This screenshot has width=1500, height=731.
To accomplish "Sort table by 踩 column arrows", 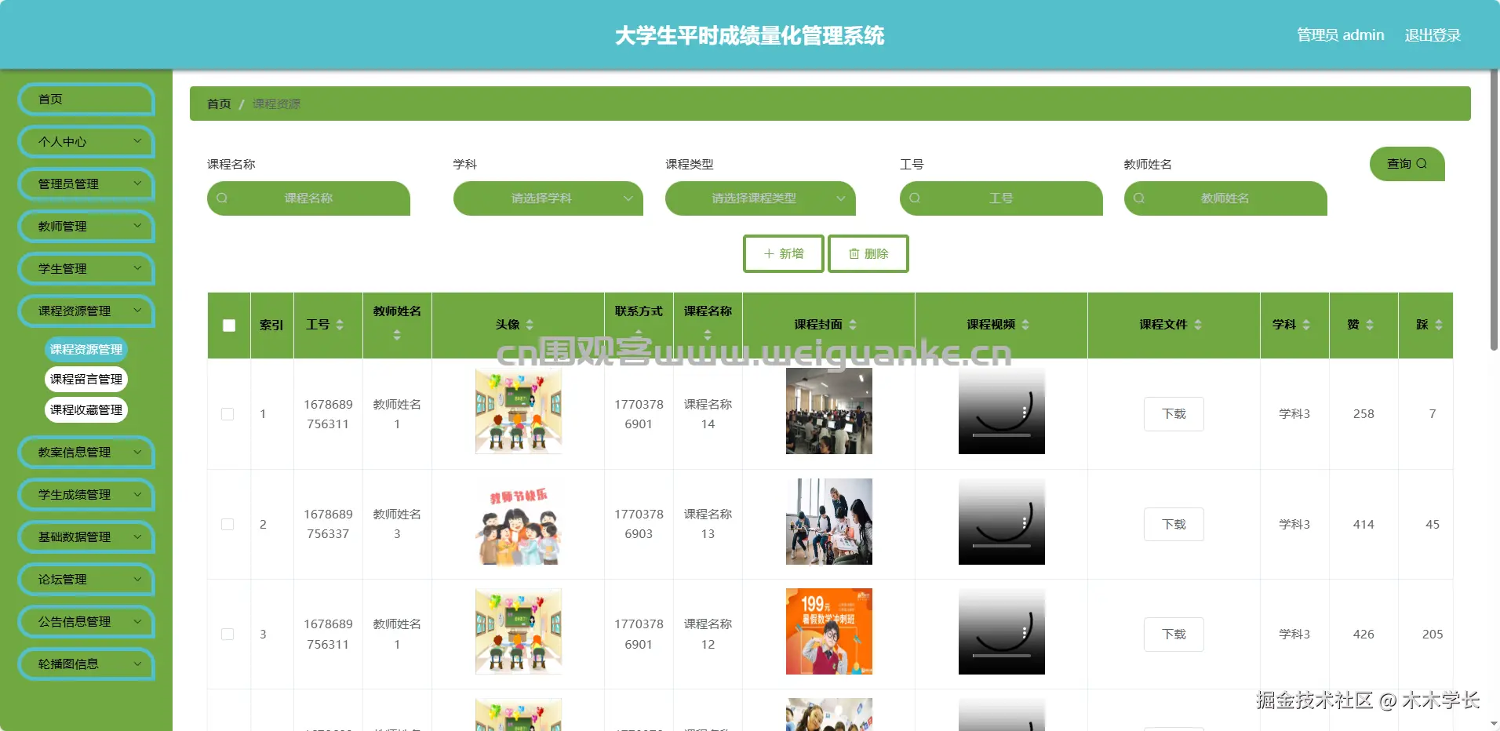I will [1439, 325].
